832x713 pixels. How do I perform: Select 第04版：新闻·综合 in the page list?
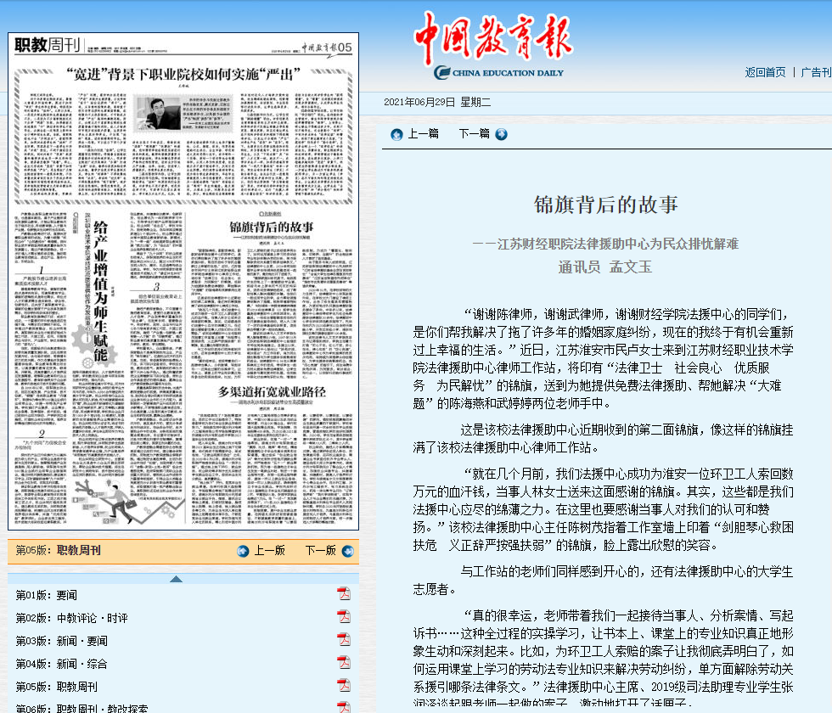61,663
